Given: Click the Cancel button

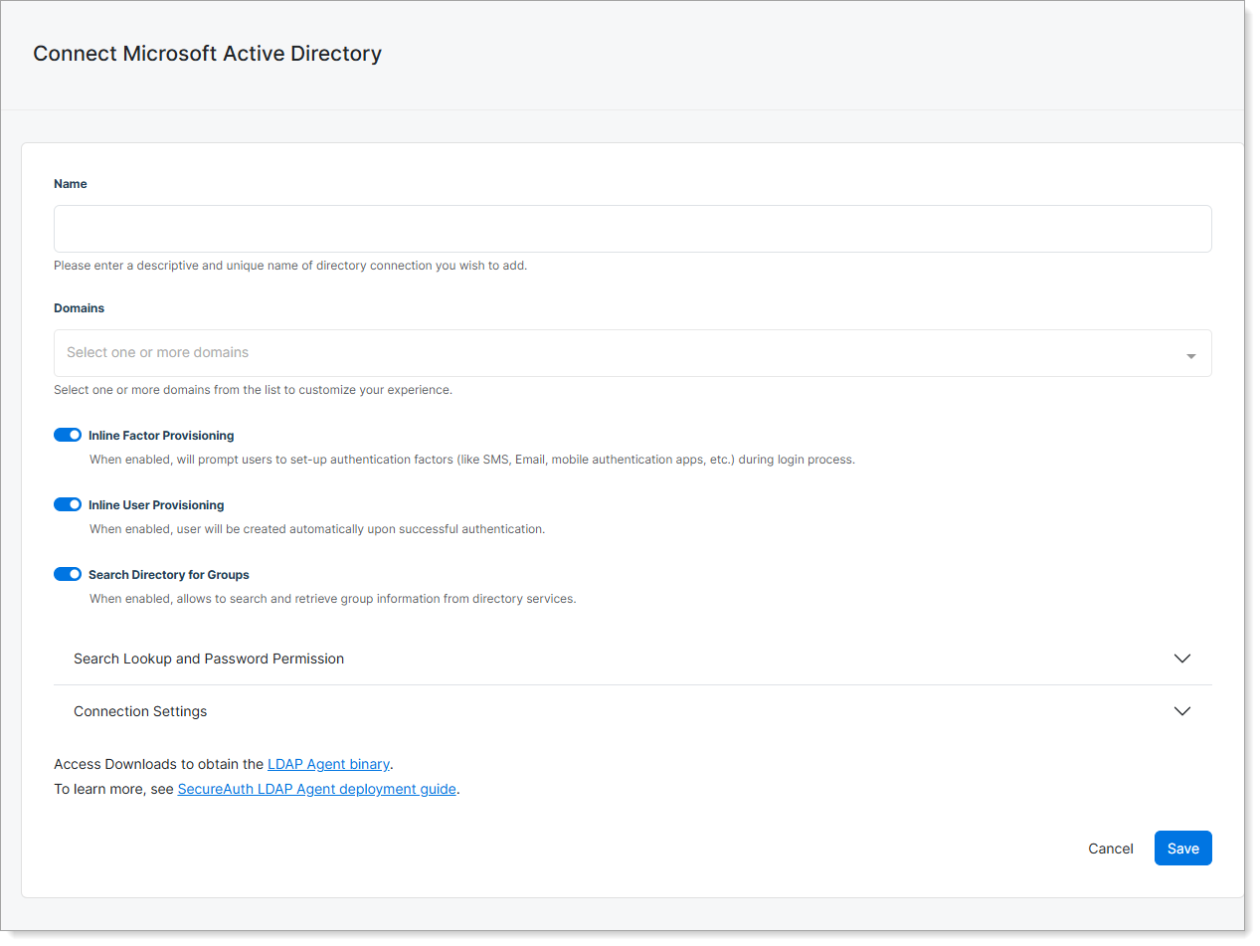Looking at the screenshot, I should [x=1111, y=849].
